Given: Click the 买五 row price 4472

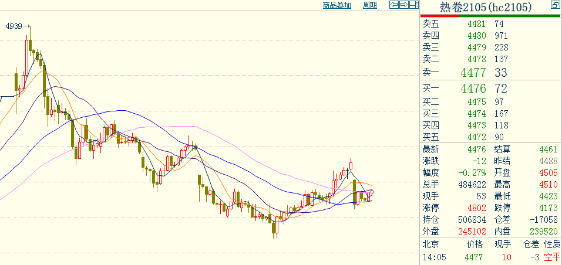Looking at the screenshot, I should (x=477, y=137).
